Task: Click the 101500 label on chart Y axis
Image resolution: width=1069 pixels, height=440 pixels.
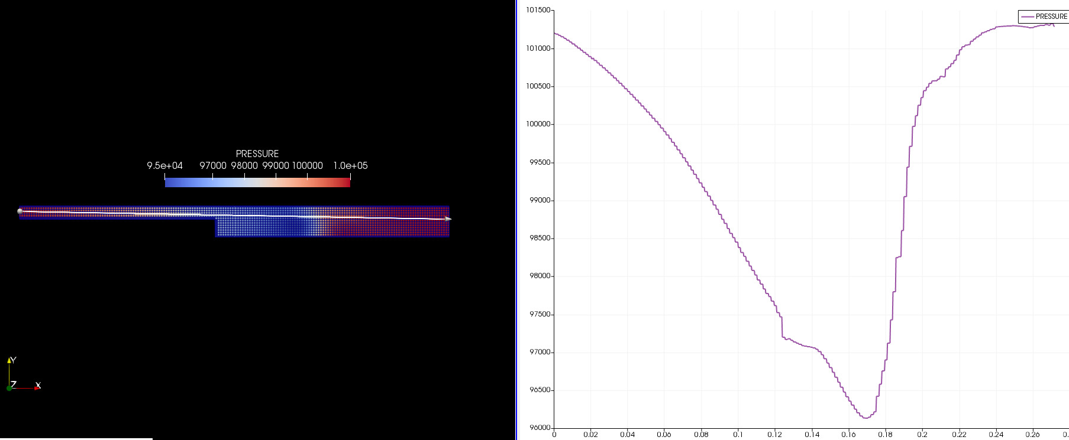Action: click(x=538, y=10)
